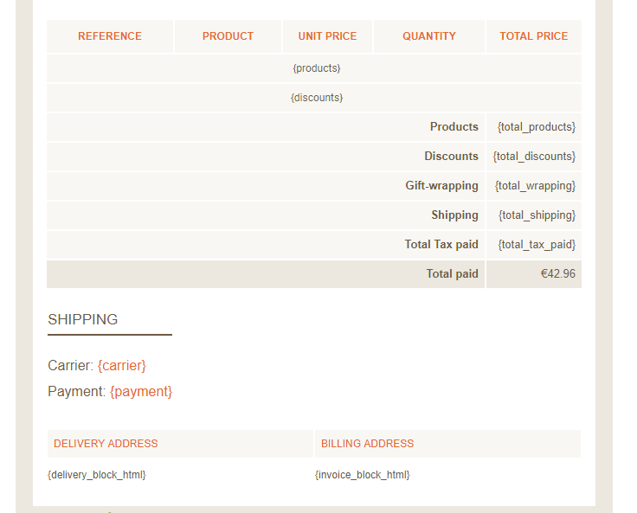
Task: Click the PRODUCT column header
Action: click(x=228, y=36)
